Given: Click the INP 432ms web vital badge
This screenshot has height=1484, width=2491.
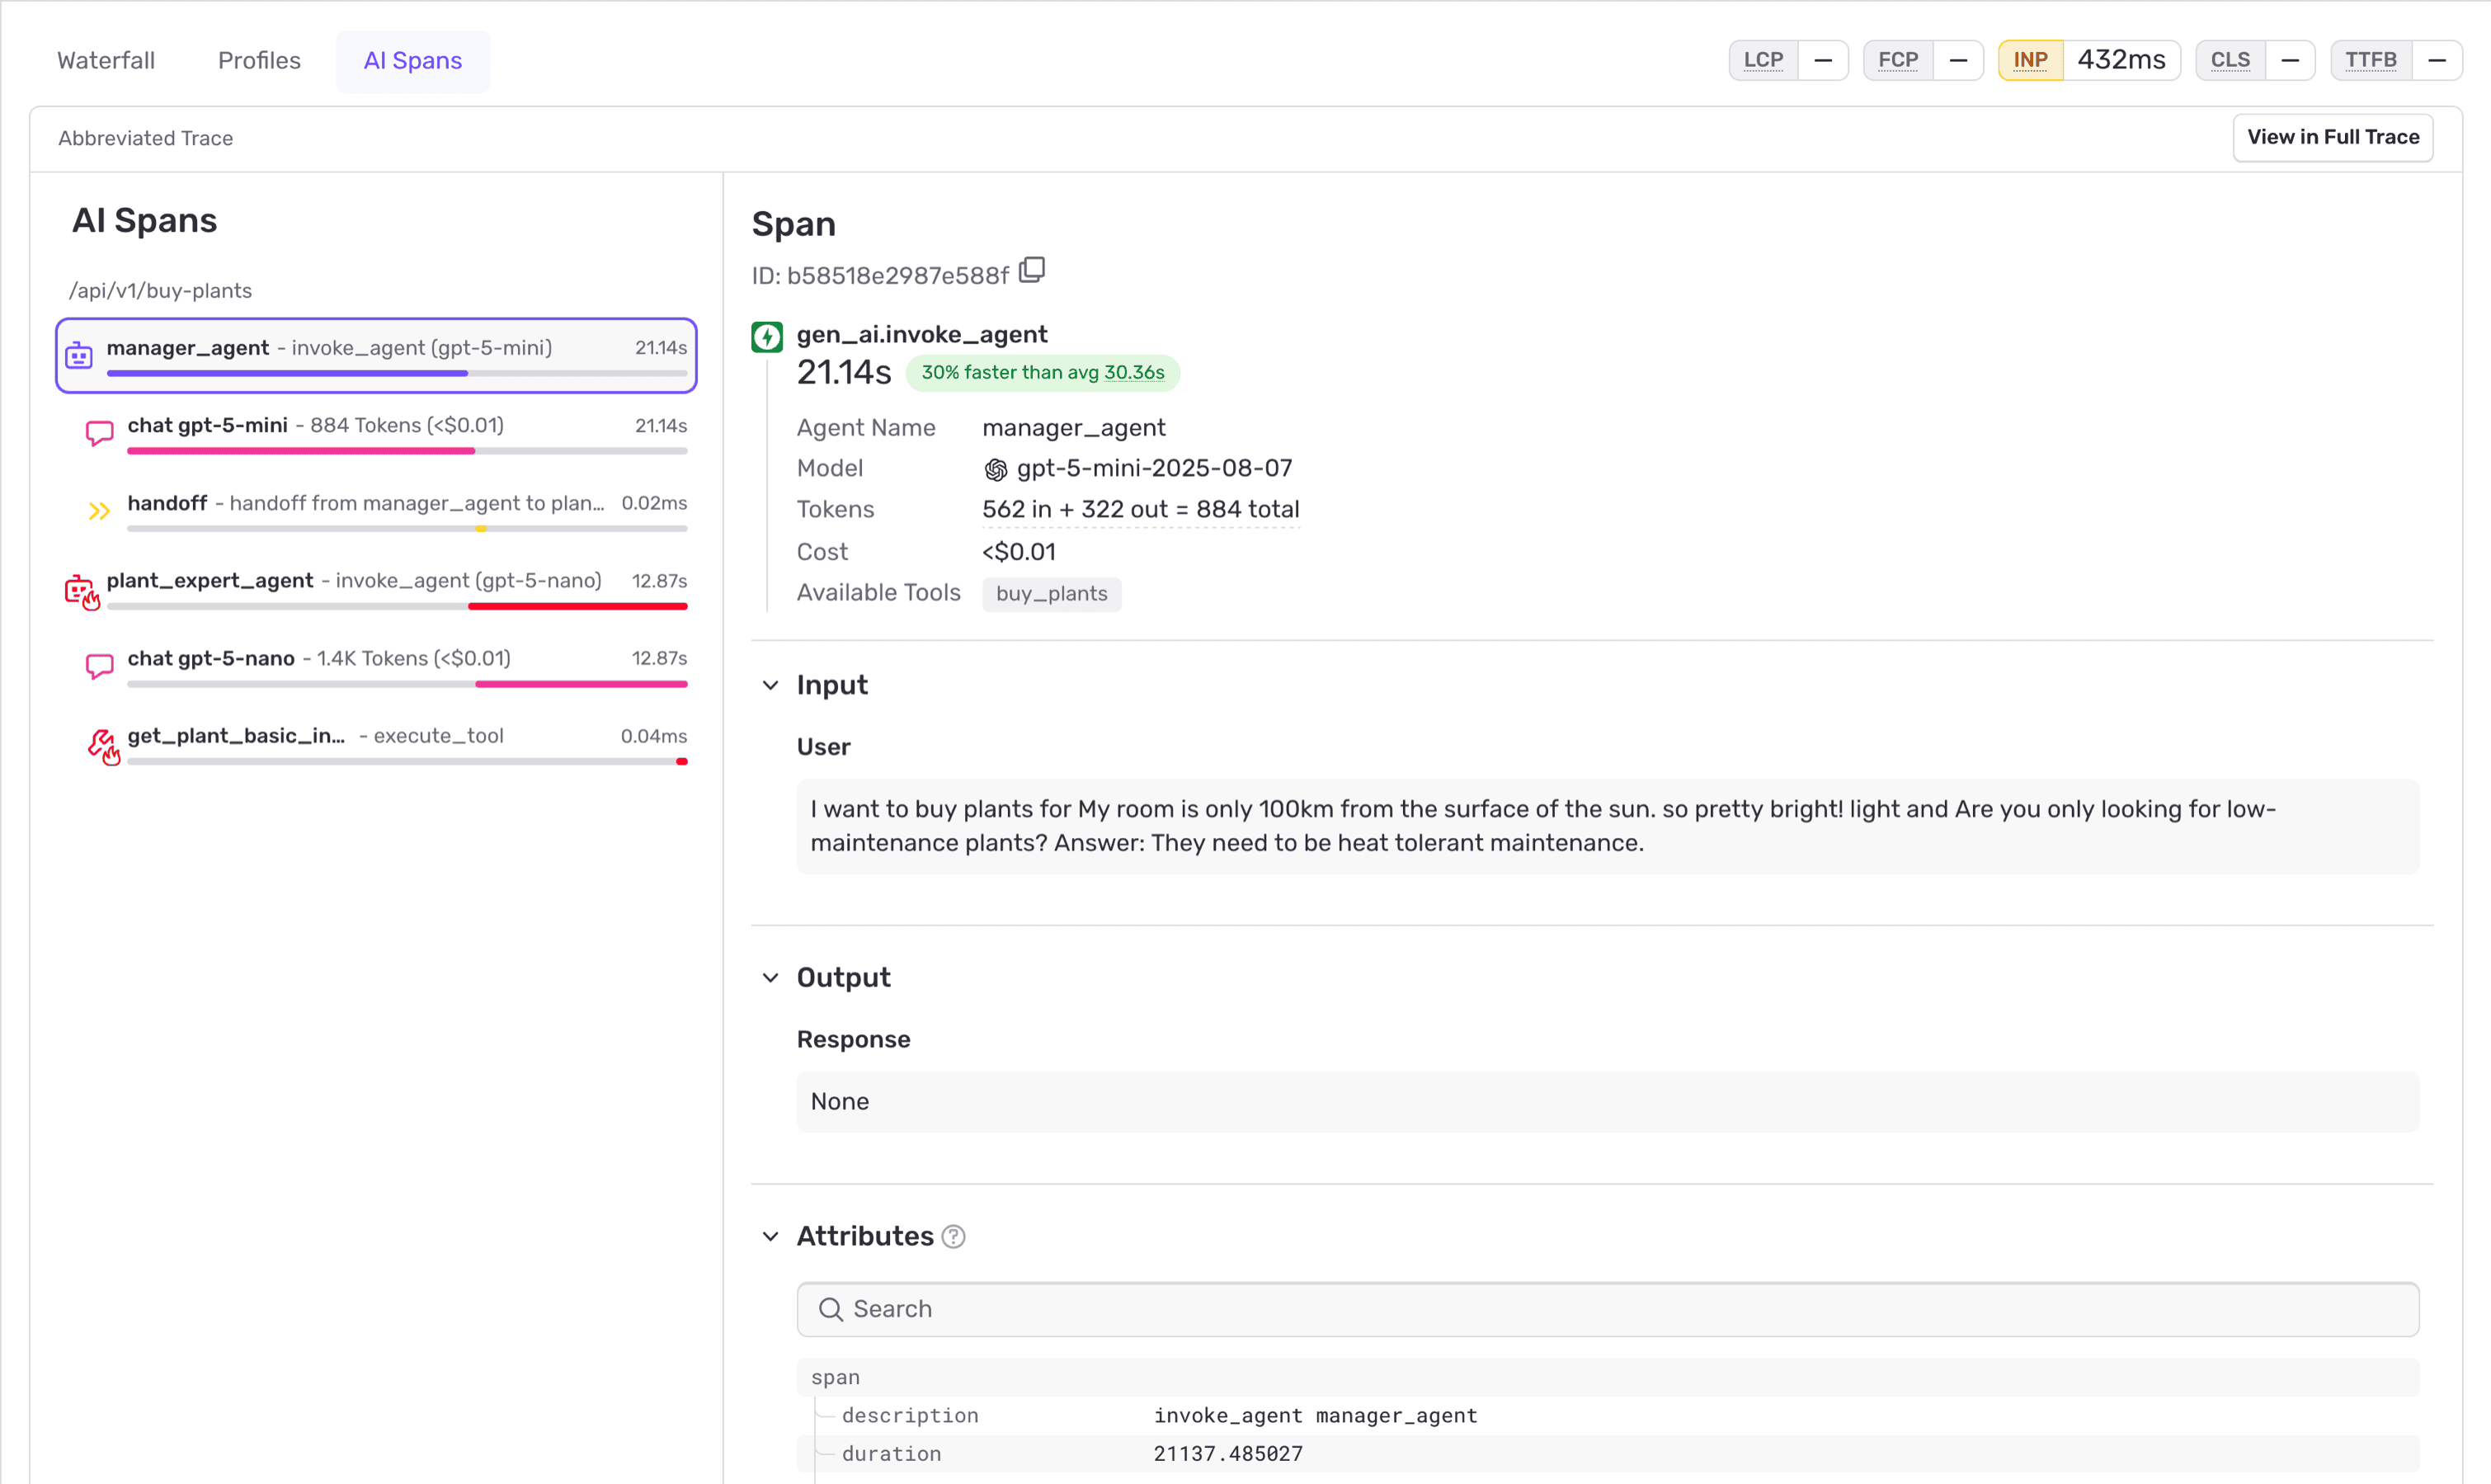Looking at the screenshot, I should click(2089, 60).
